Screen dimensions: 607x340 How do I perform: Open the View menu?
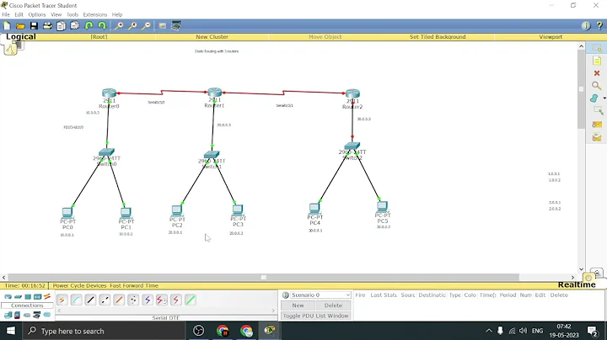[56, 14]
